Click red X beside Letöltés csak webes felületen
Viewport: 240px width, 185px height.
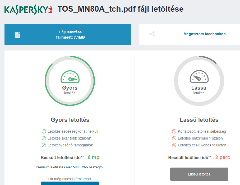click(174, 145)
